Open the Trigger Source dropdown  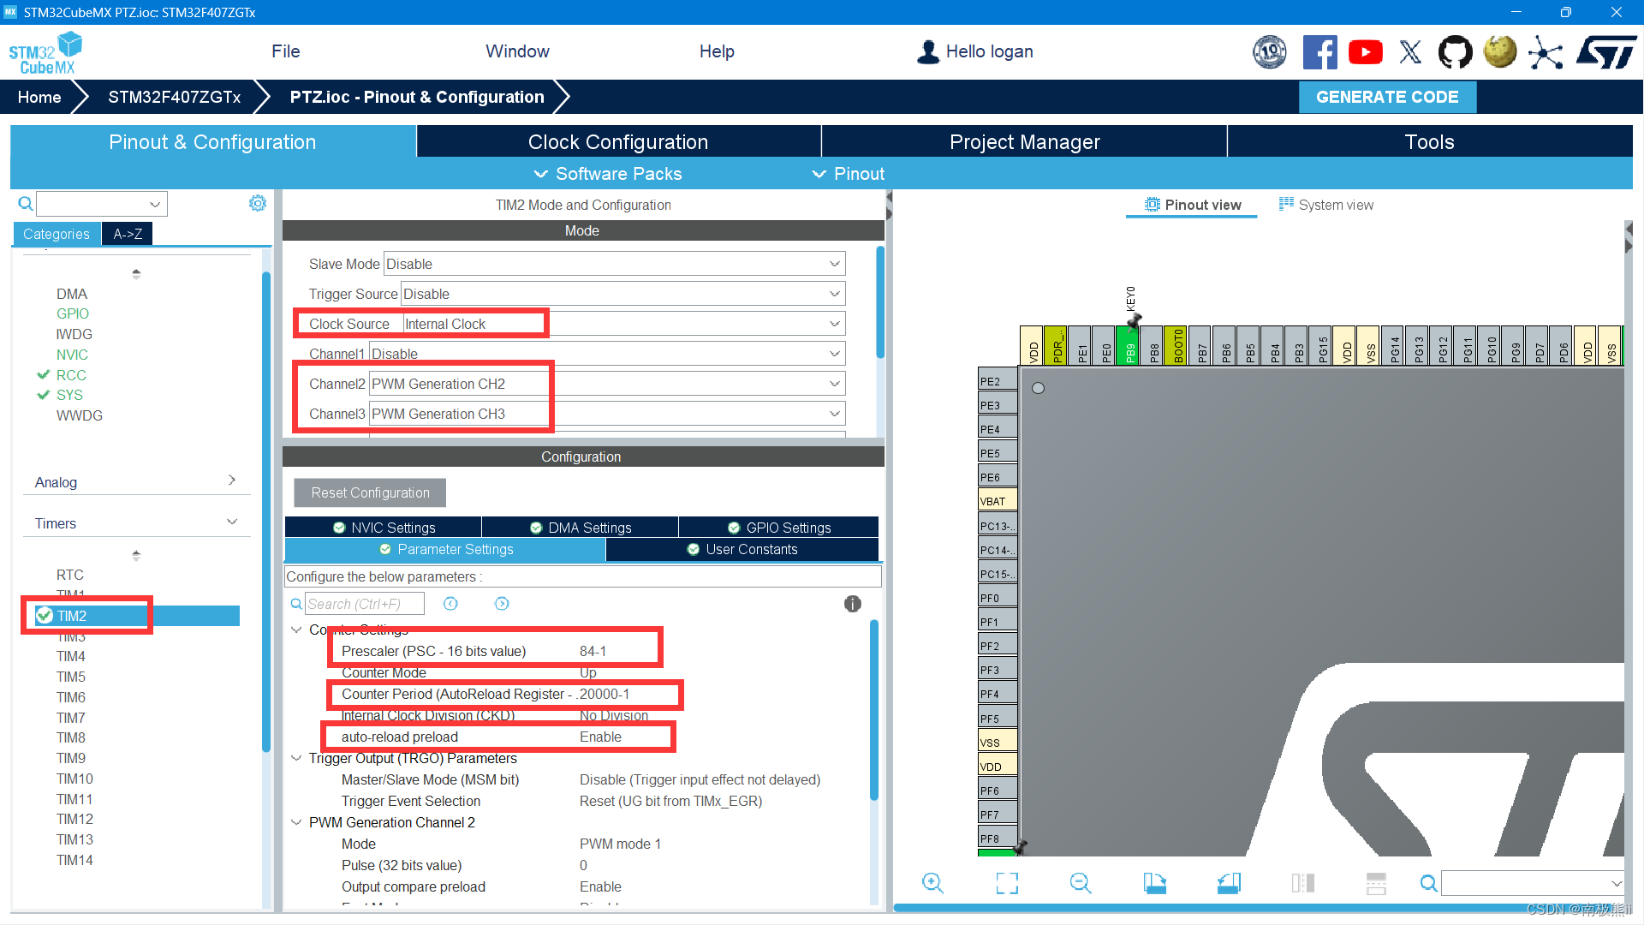click(623, 294)
